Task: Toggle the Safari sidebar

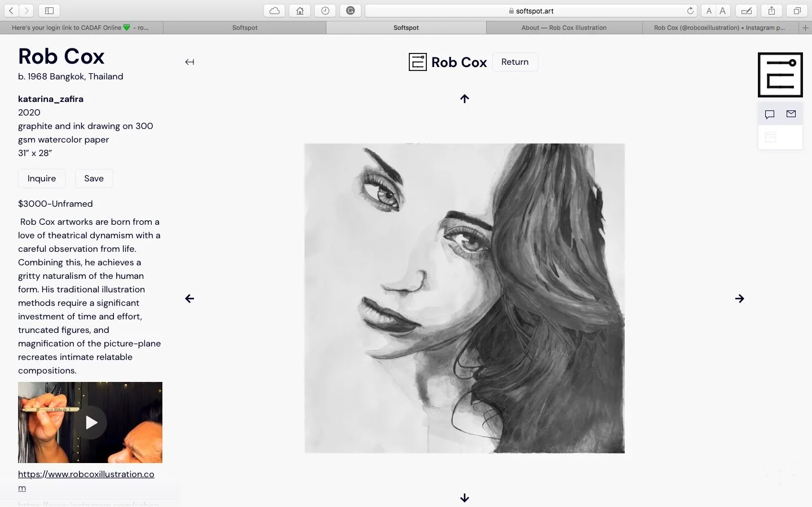Action: pyautogui.click(x=49, y=10)
